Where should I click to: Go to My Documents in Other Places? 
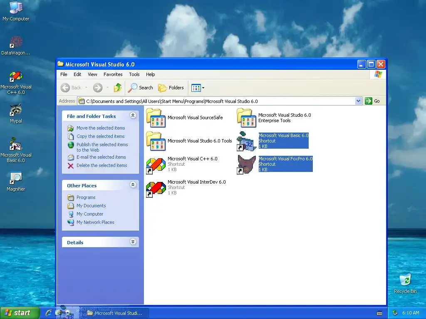coord(91,206)
